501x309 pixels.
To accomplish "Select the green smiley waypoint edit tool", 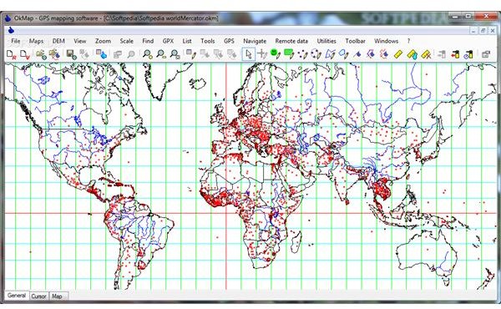I will click(275, 53).
